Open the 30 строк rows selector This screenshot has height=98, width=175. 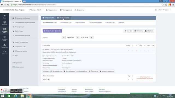149,31
